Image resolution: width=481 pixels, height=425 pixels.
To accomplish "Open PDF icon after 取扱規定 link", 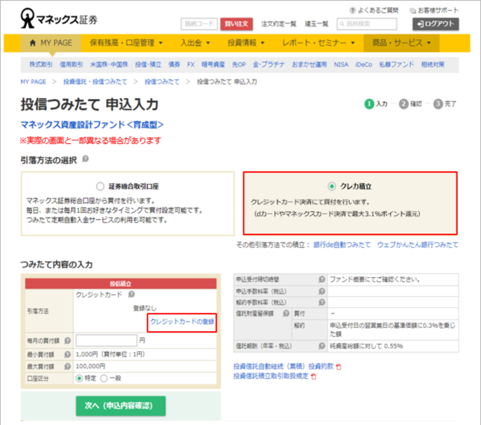I will tap(313, 376).
